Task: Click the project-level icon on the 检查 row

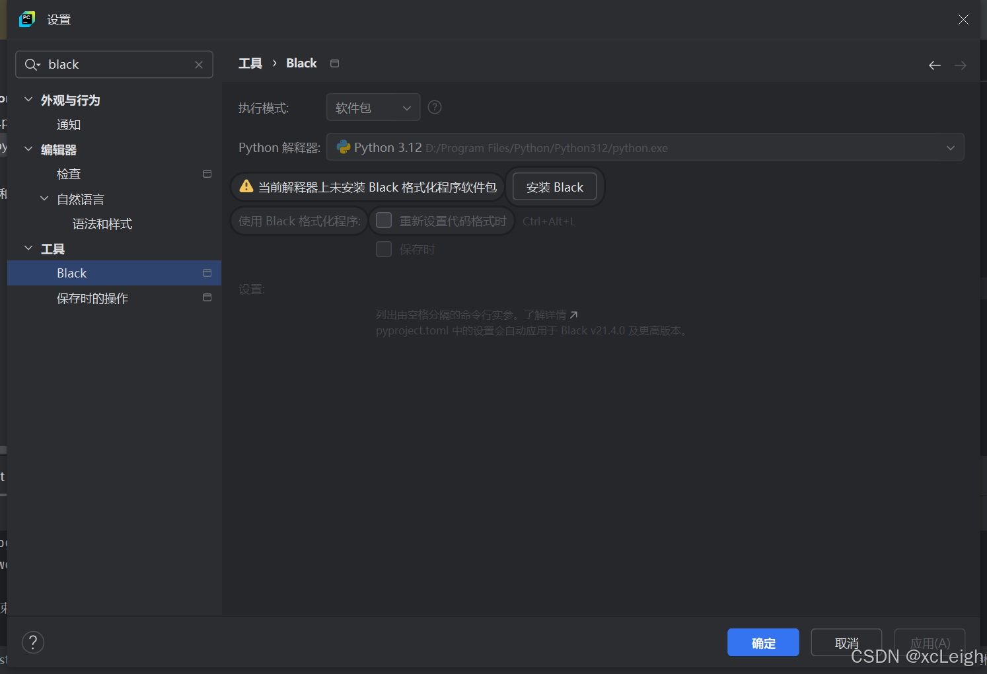Action: tap(207, 174)
